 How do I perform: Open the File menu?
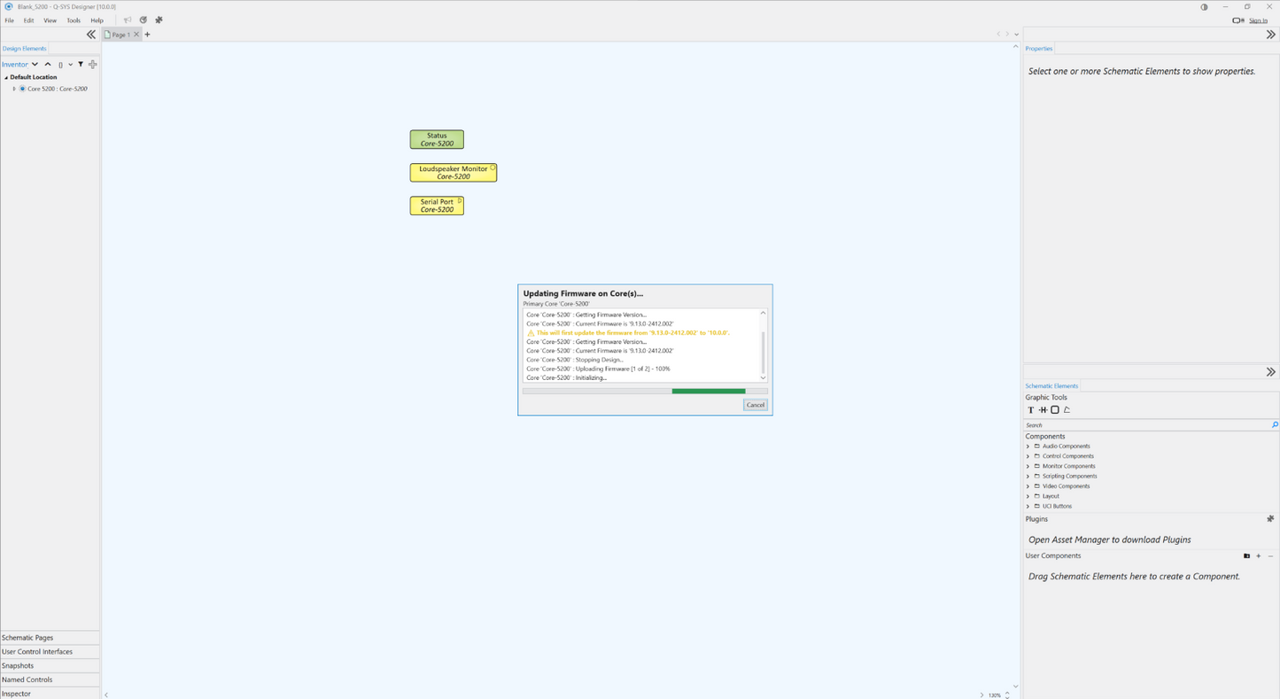[x=10, y=20]
